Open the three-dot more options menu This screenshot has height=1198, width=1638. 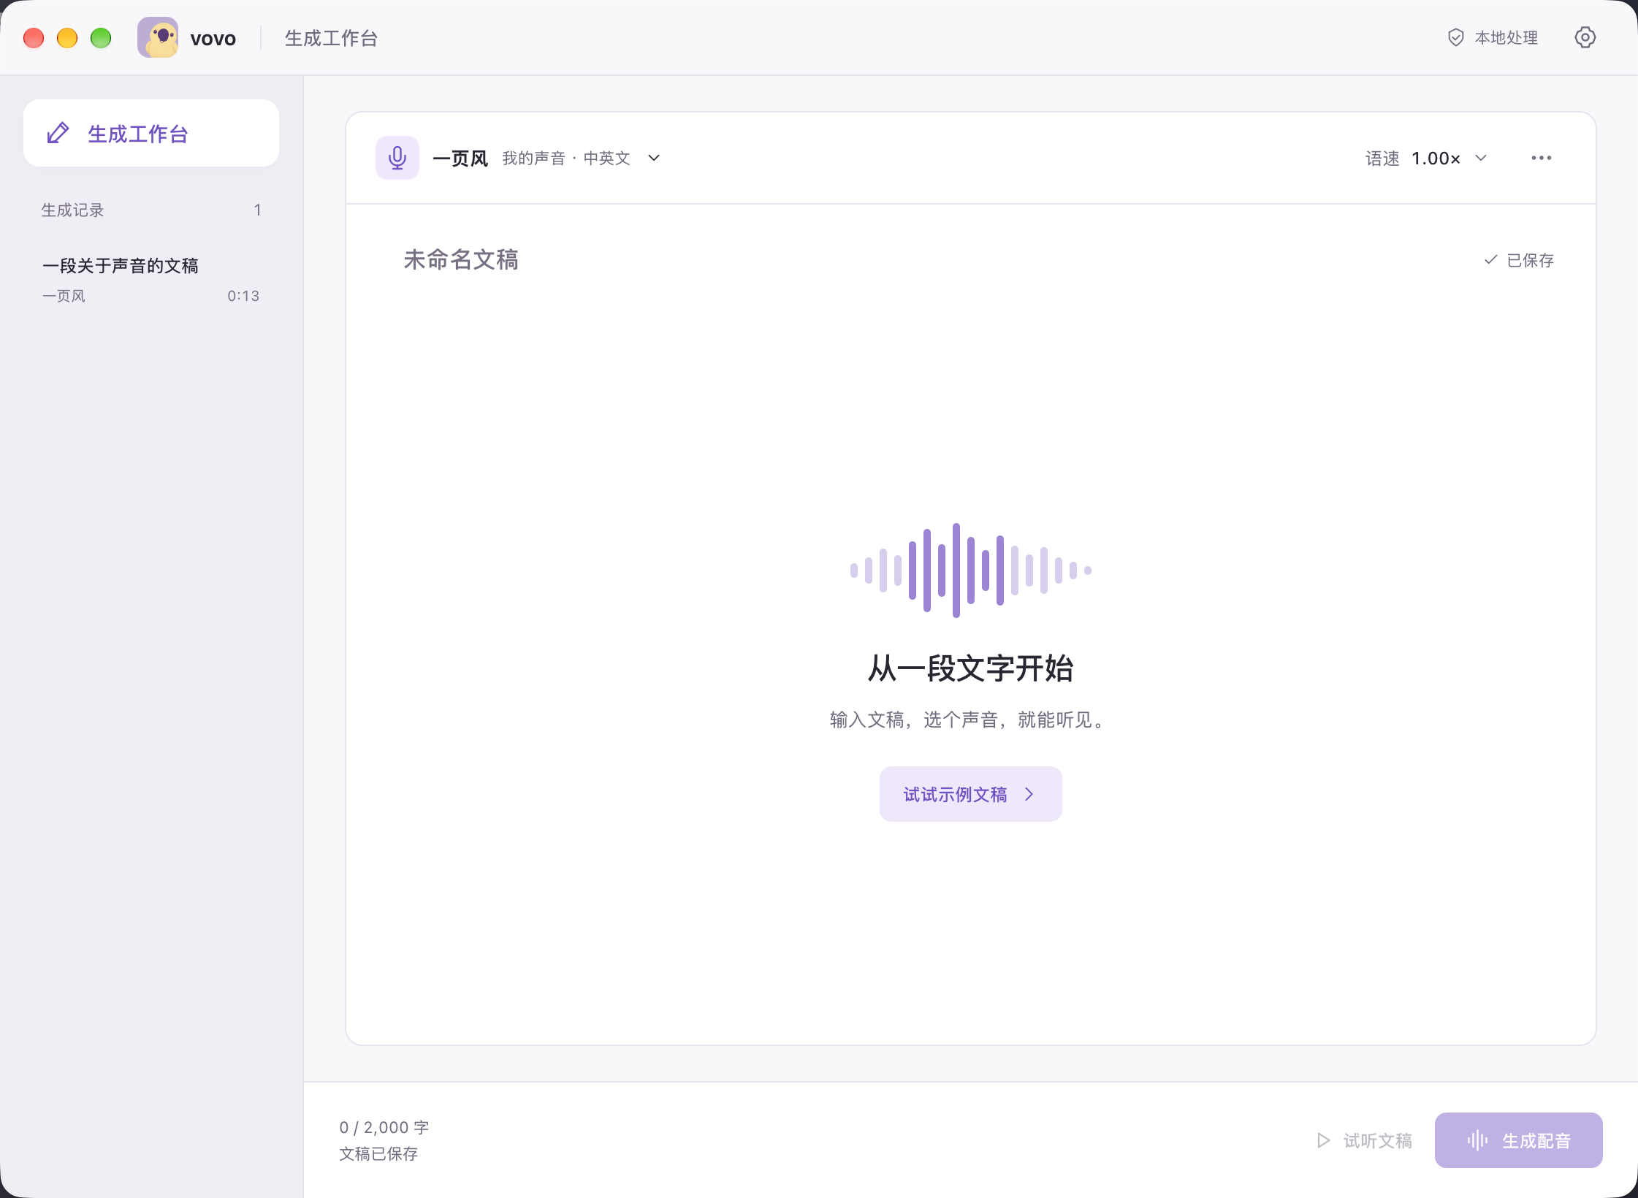click(x=1542, y=158)
